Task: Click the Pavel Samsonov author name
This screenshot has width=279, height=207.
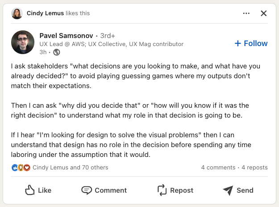Action: (x=66, y=35)
